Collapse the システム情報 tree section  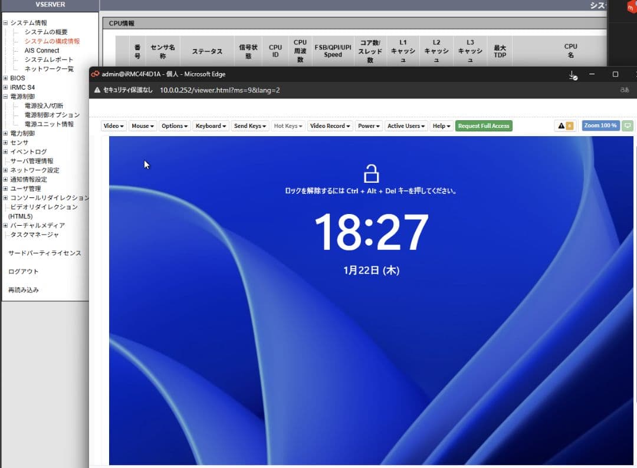(5, 22)
